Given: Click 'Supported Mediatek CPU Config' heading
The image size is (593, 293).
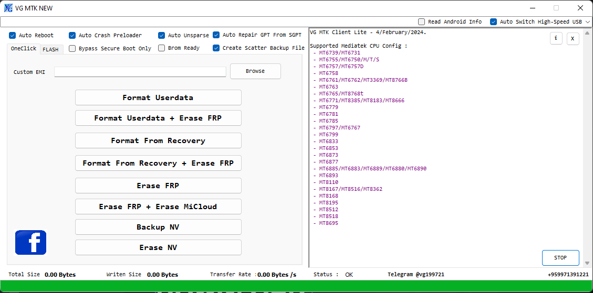Looking at the screenshot, I should (x=359, y=46).
